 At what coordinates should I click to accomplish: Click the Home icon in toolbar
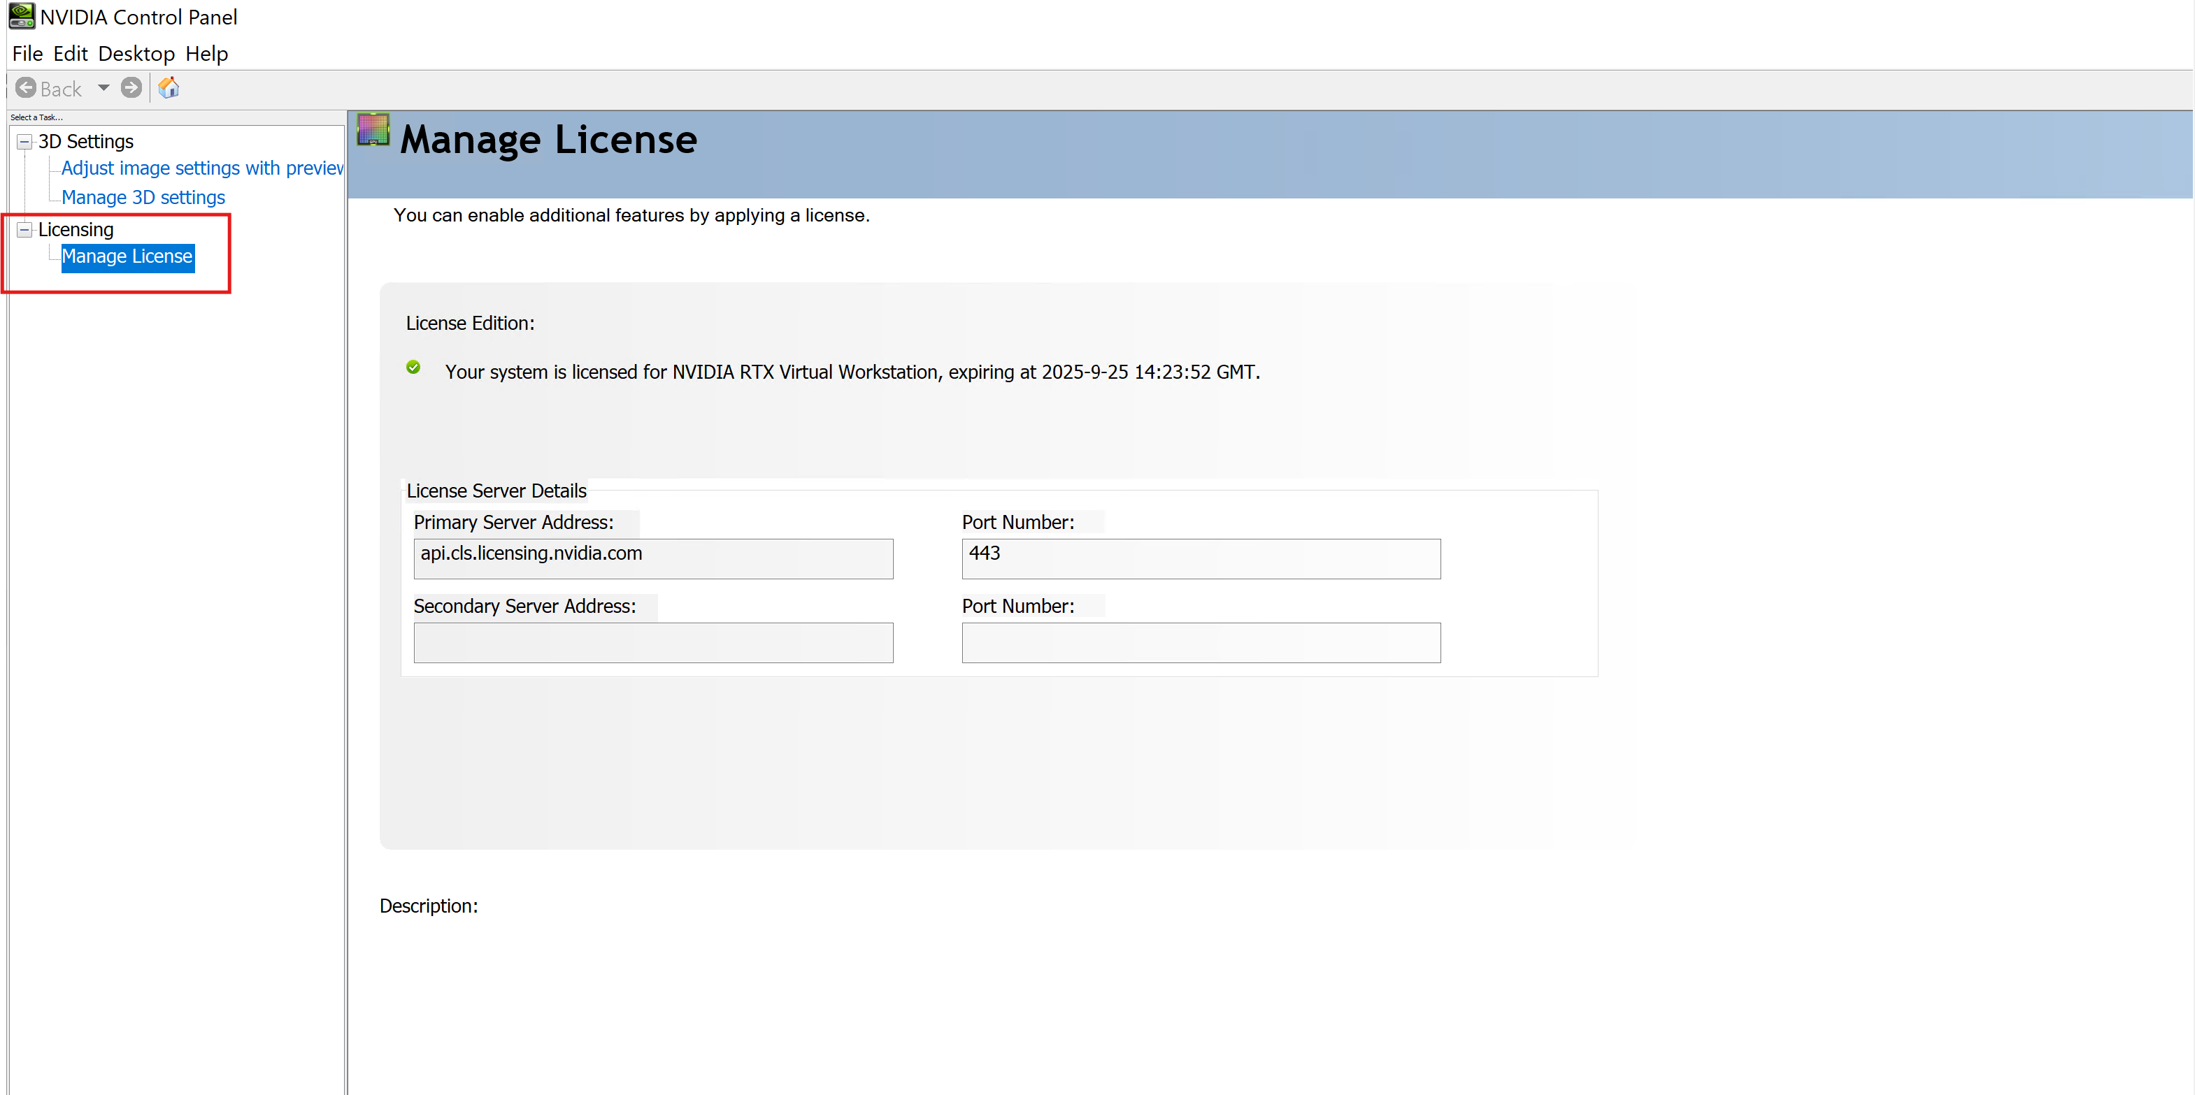169,89
